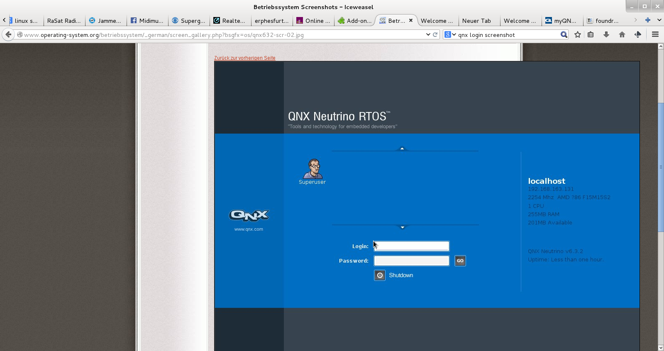
Task: Go back using the back arrow button
Action: (8, 34)
